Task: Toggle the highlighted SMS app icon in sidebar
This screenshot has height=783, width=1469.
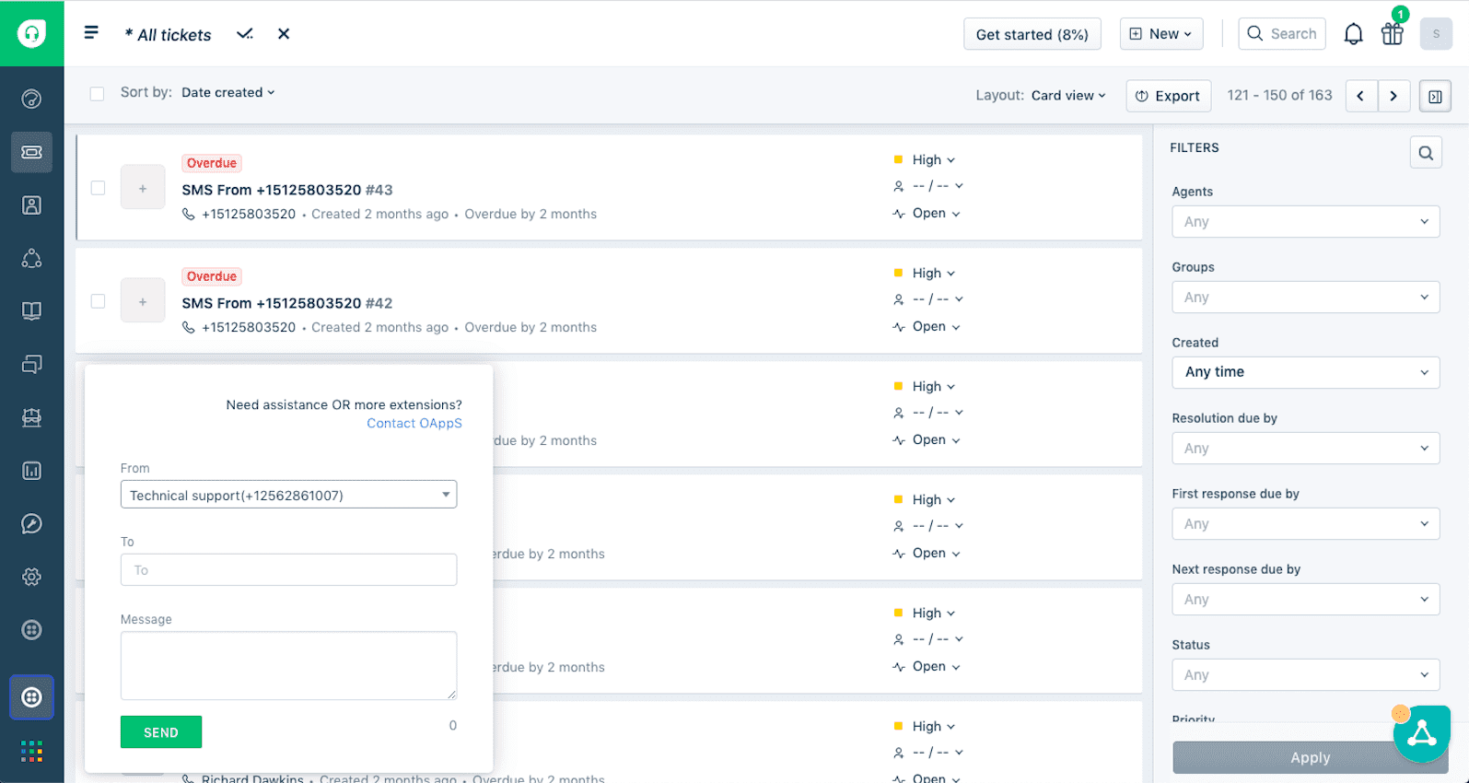Action: coord(31,697)
